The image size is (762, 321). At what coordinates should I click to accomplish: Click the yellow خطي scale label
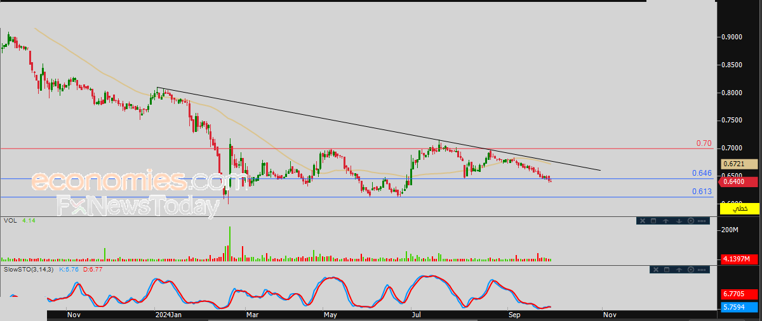[x=739, y=208]
